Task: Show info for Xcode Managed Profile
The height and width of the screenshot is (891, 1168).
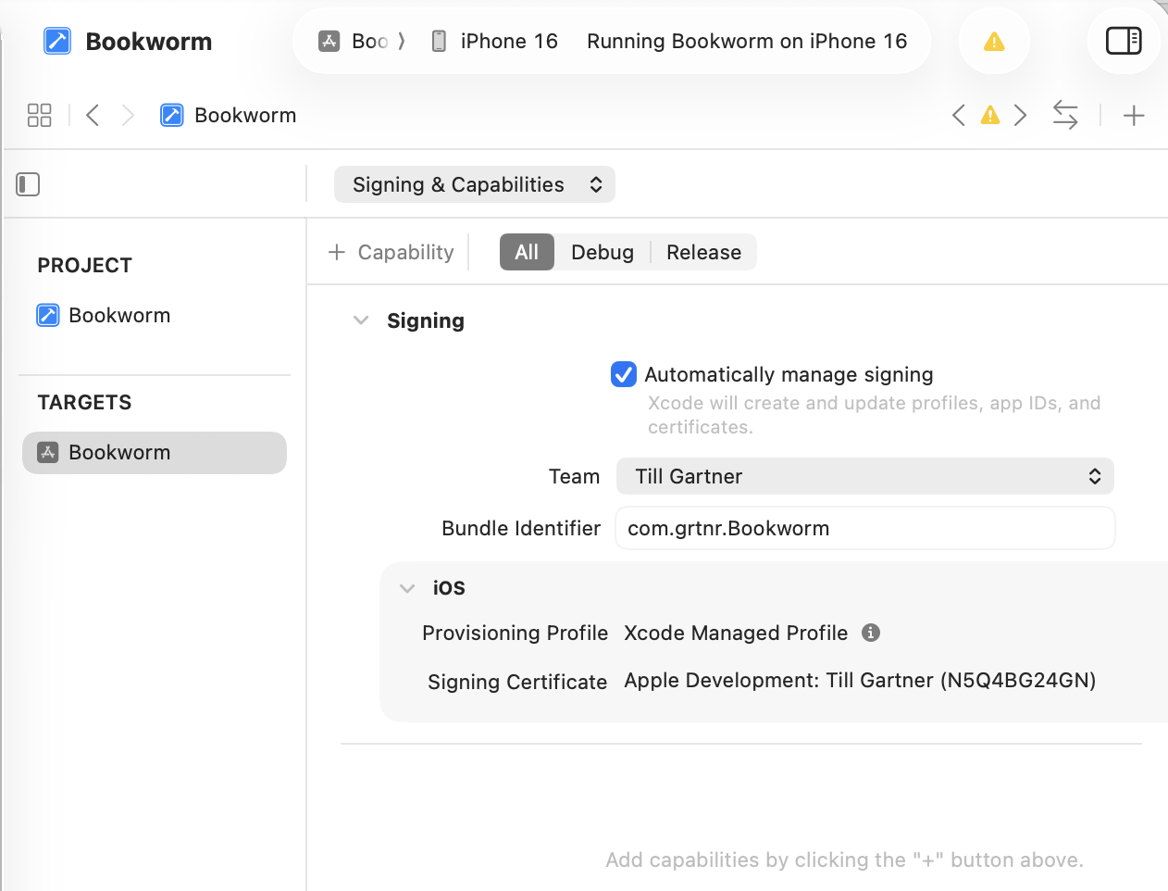Action: [x=870, y=633]
